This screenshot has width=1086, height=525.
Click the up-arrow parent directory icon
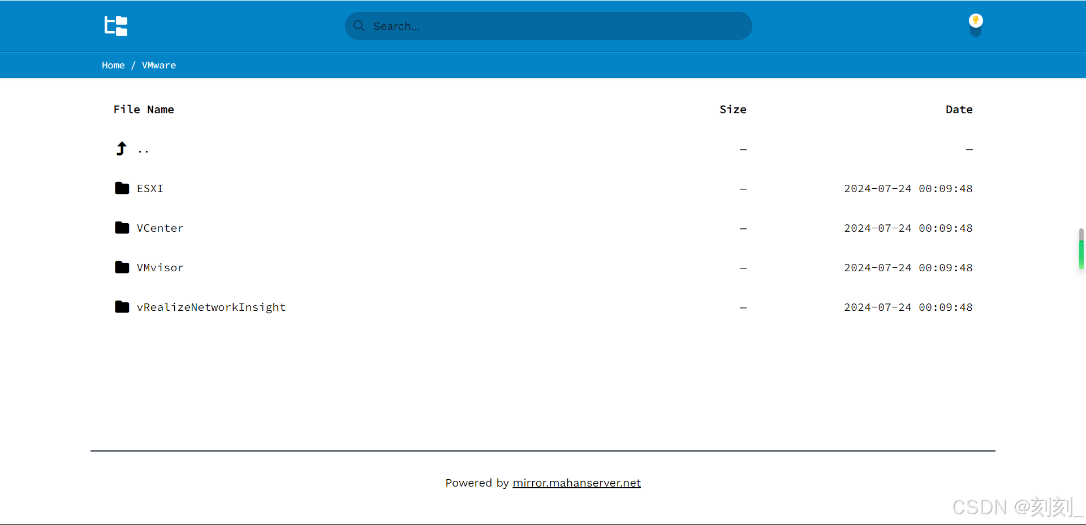click(x=121, y=149)
